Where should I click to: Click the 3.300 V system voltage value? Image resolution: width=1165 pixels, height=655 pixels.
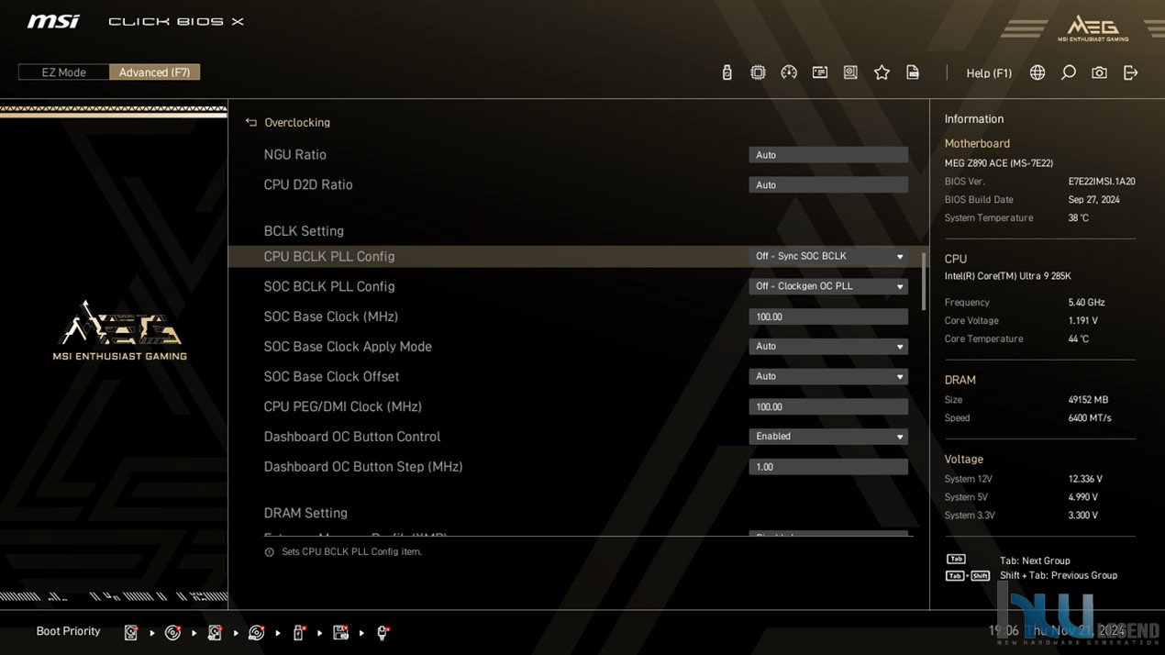(x=1083, y=516)
